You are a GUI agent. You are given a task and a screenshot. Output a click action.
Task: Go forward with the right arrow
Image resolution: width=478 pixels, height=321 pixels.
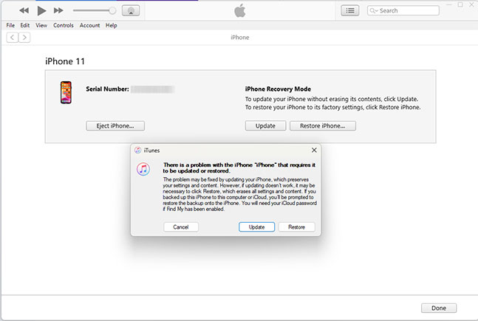pos(24,38)
